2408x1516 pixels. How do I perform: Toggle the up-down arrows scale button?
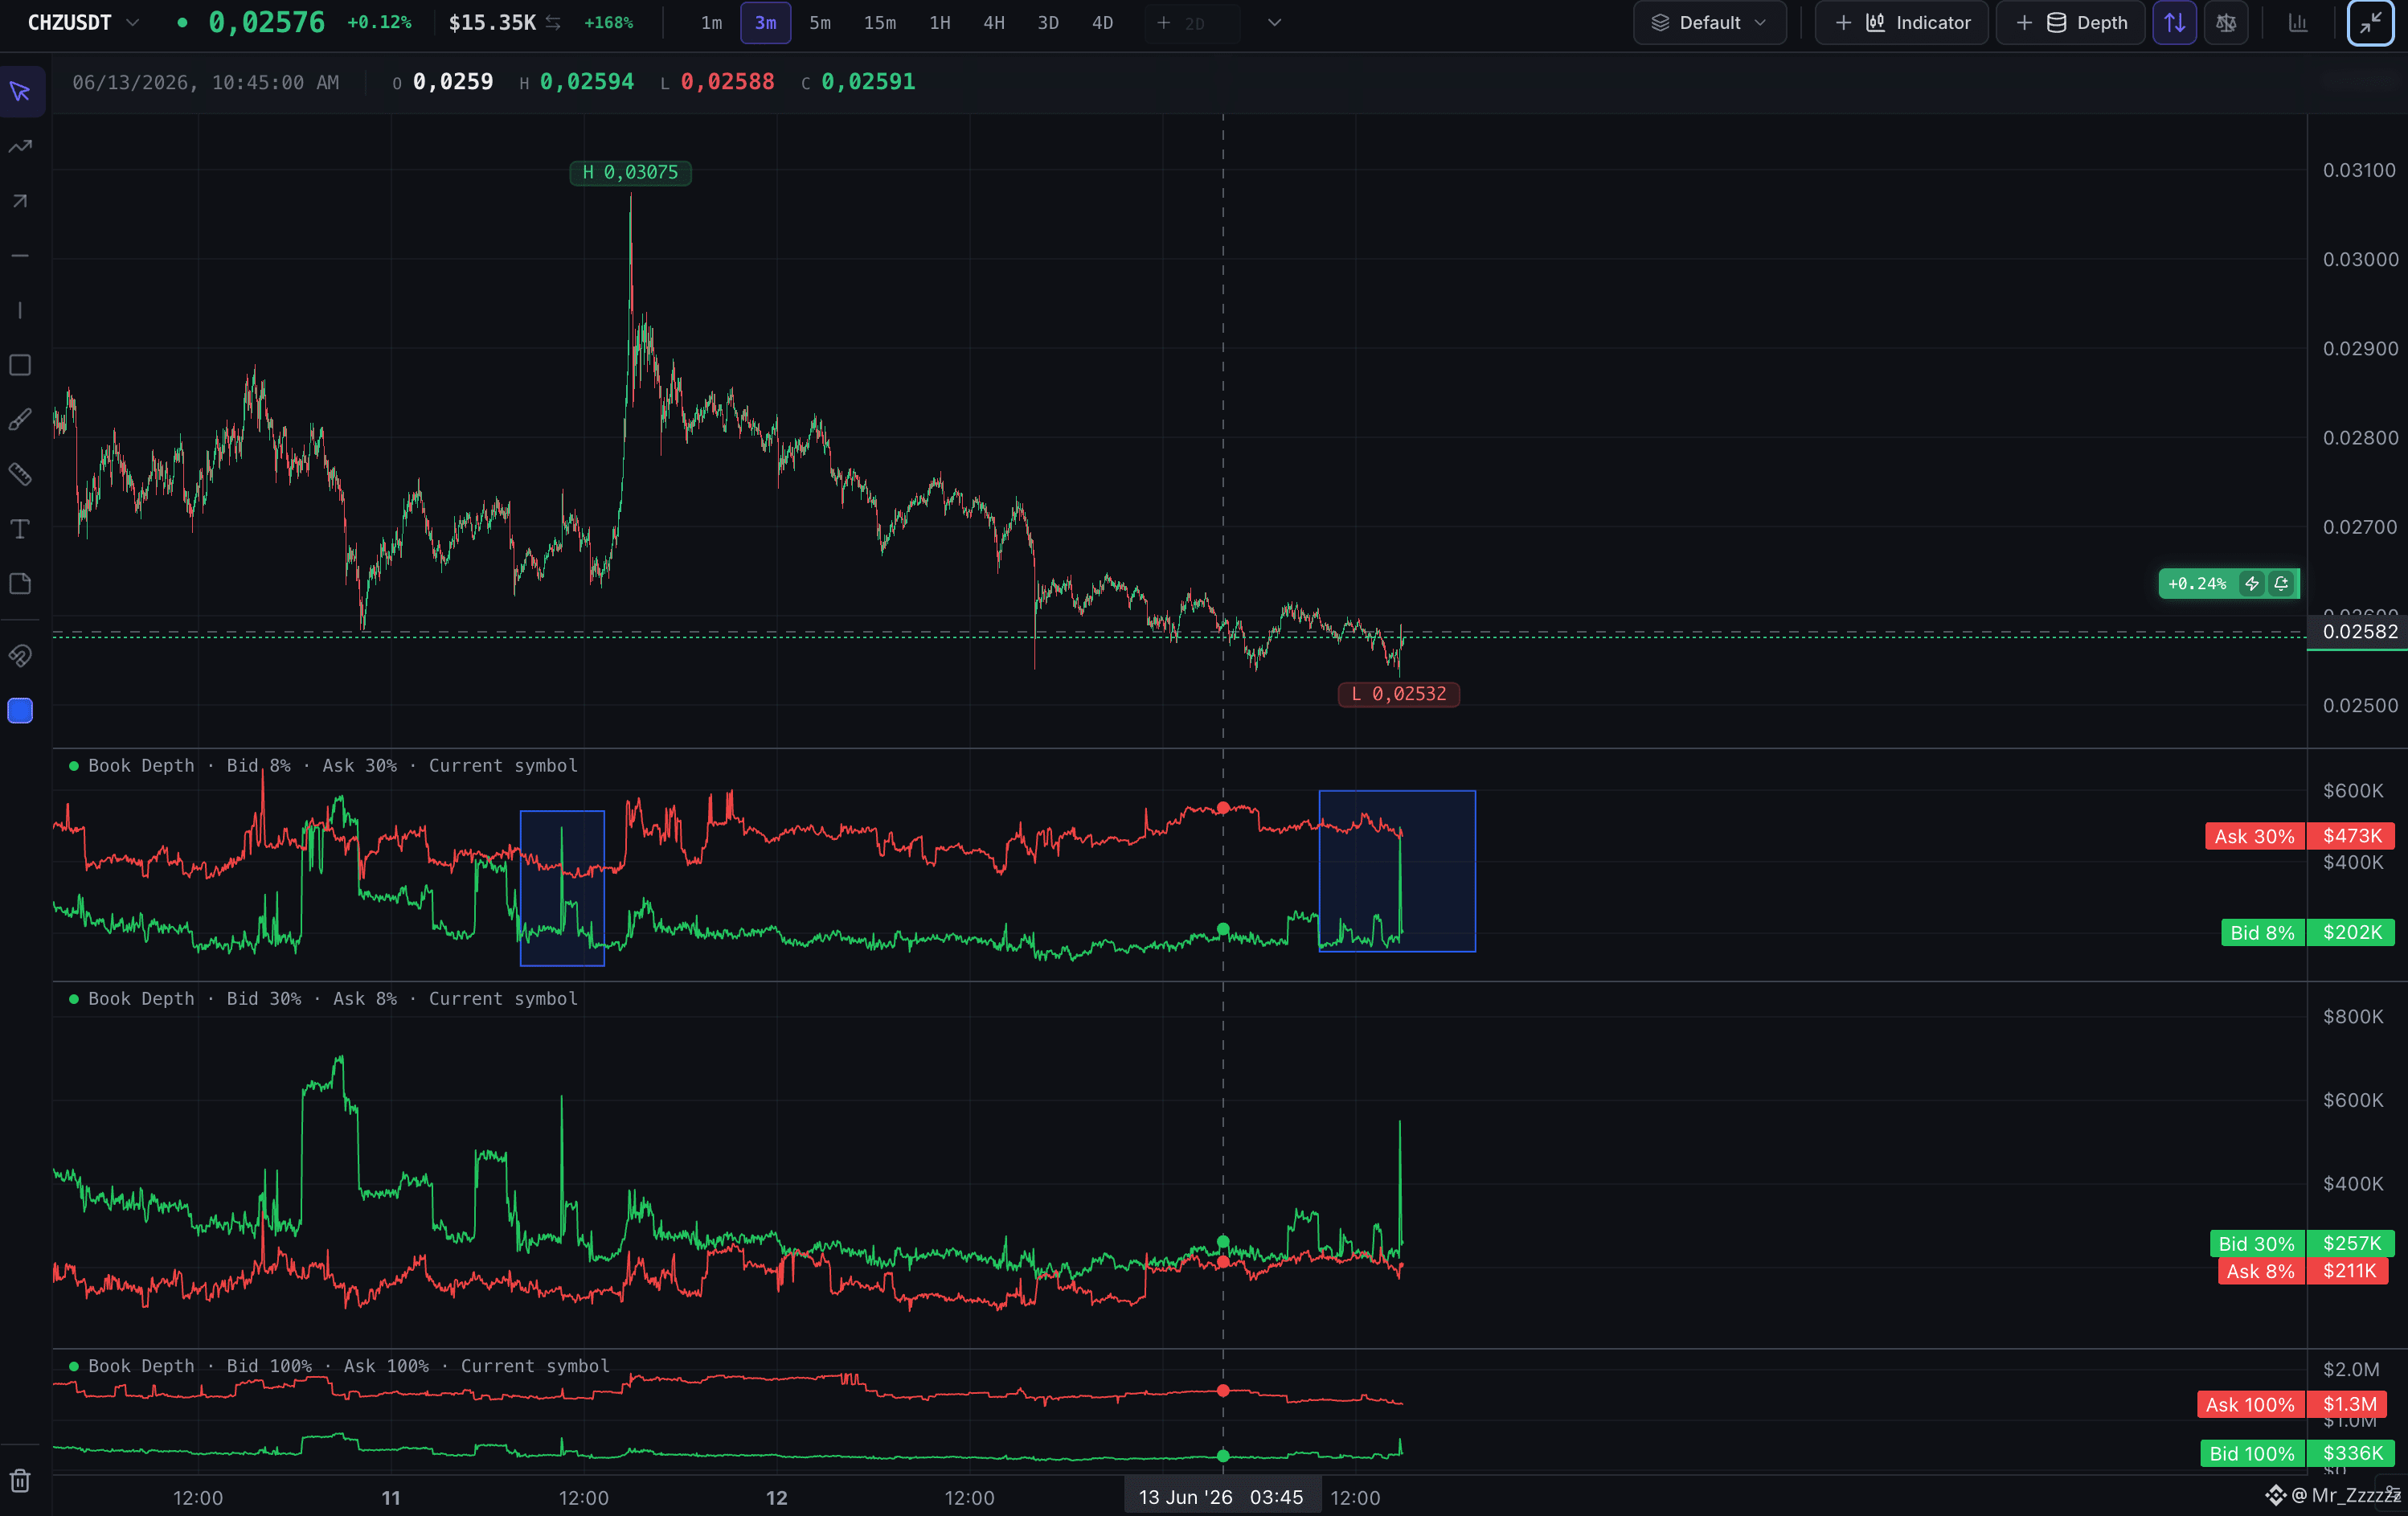[2174, 22]
